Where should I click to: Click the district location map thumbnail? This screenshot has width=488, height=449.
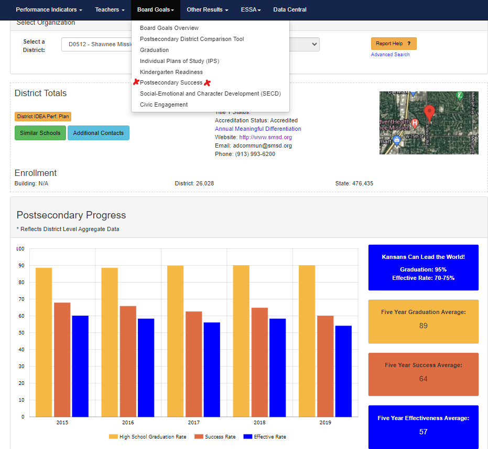point(429,123)
